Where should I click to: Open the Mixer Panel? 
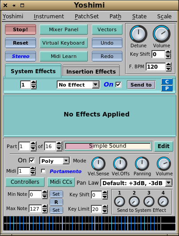pyautogui.click(x=64, y=29)
